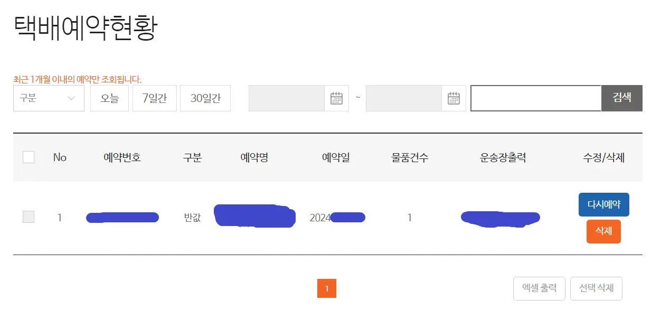Click the 예약번호 column header
661x310 pixels.
point(122,157)
